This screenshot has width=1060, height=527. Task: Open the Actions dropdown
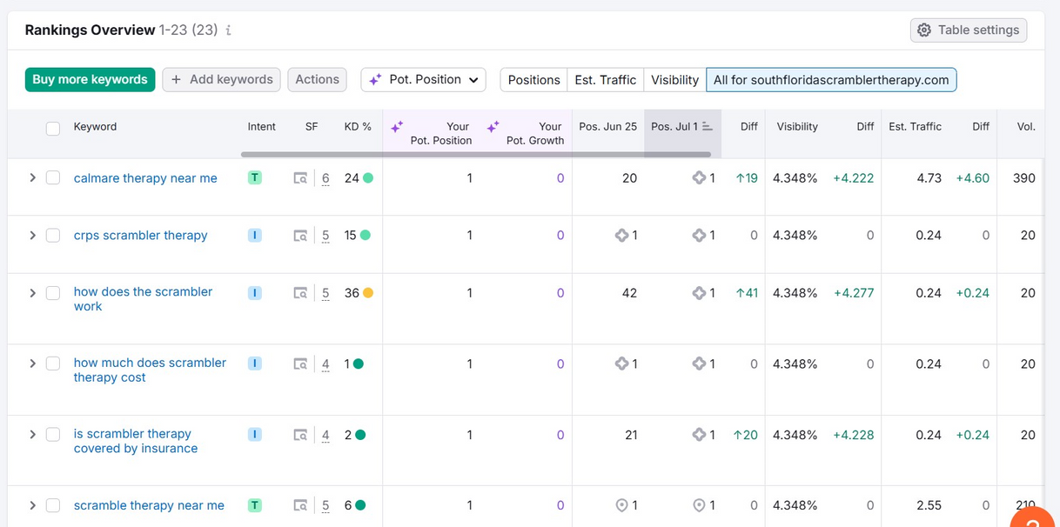pos(317,80)
